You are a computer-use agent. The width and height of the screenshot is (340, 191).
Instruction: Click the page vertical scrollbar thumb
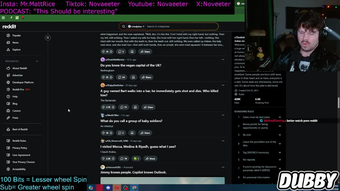coord(339,103)
